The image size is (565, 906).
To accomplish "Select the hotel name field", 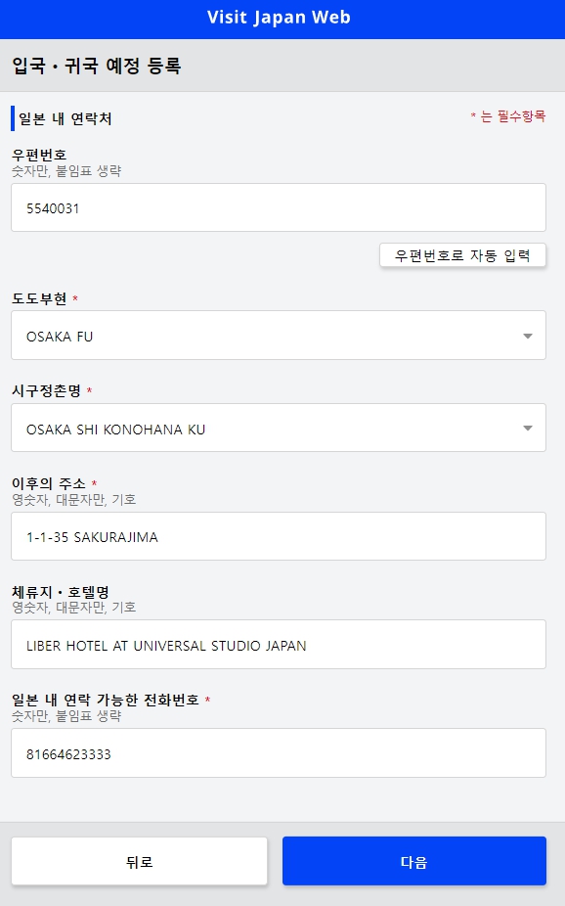I will tap(279, 644).
